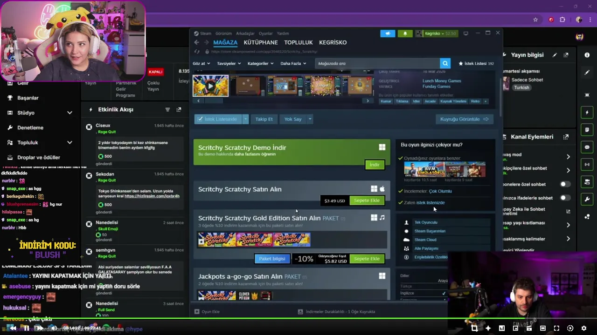This screenshot has height=335, width=597.
Task: Enter fullscreen in video player
Action: [556, 328]
